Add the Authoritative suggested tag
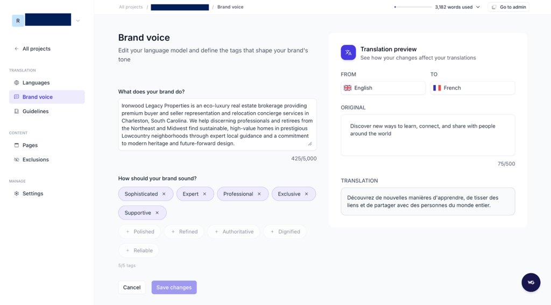The width and height of the screenshot is (551, 305). coord(234,232)
